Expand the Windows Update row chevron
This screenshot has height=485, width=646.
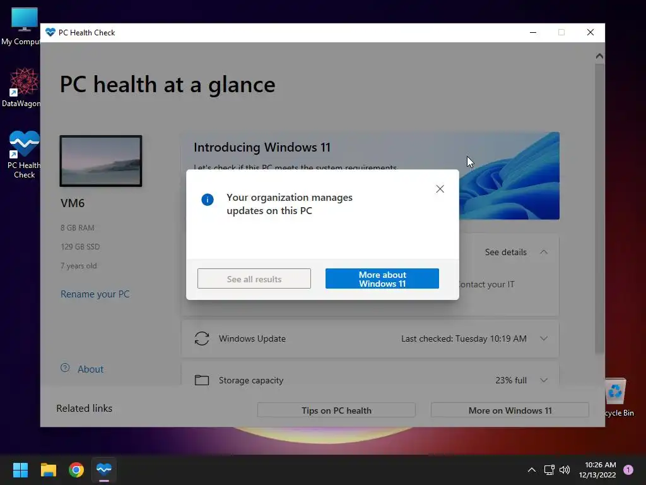(544, 338)
